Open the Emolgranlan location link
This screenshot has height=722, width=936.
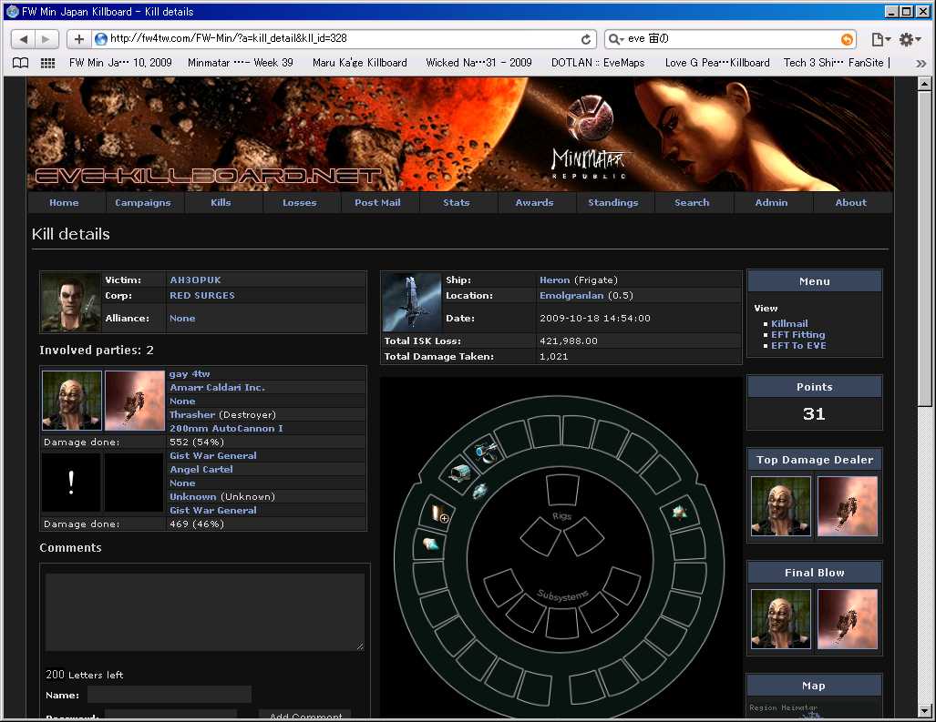(x=571, y=296)
